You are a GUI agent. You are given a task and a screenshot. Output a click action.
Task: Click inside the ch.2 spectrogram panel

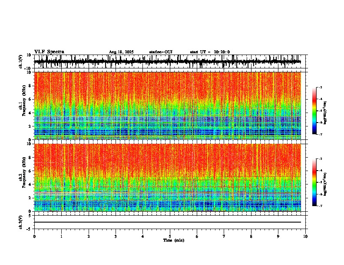pos(167,178)
